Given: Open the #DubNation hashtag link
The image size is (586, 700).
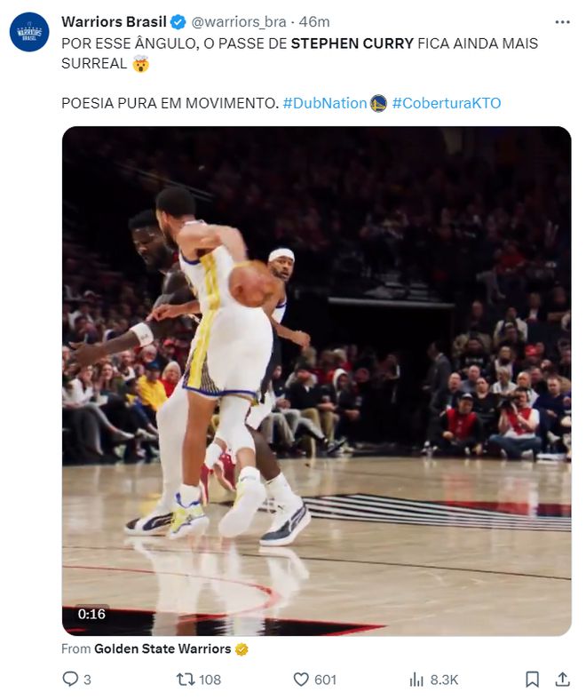Looking at the screenshot, I should click(x=324, y=103).
